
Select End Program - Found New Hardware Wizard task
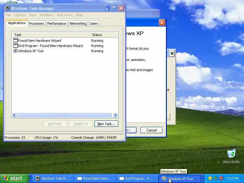tap(51, 46)
